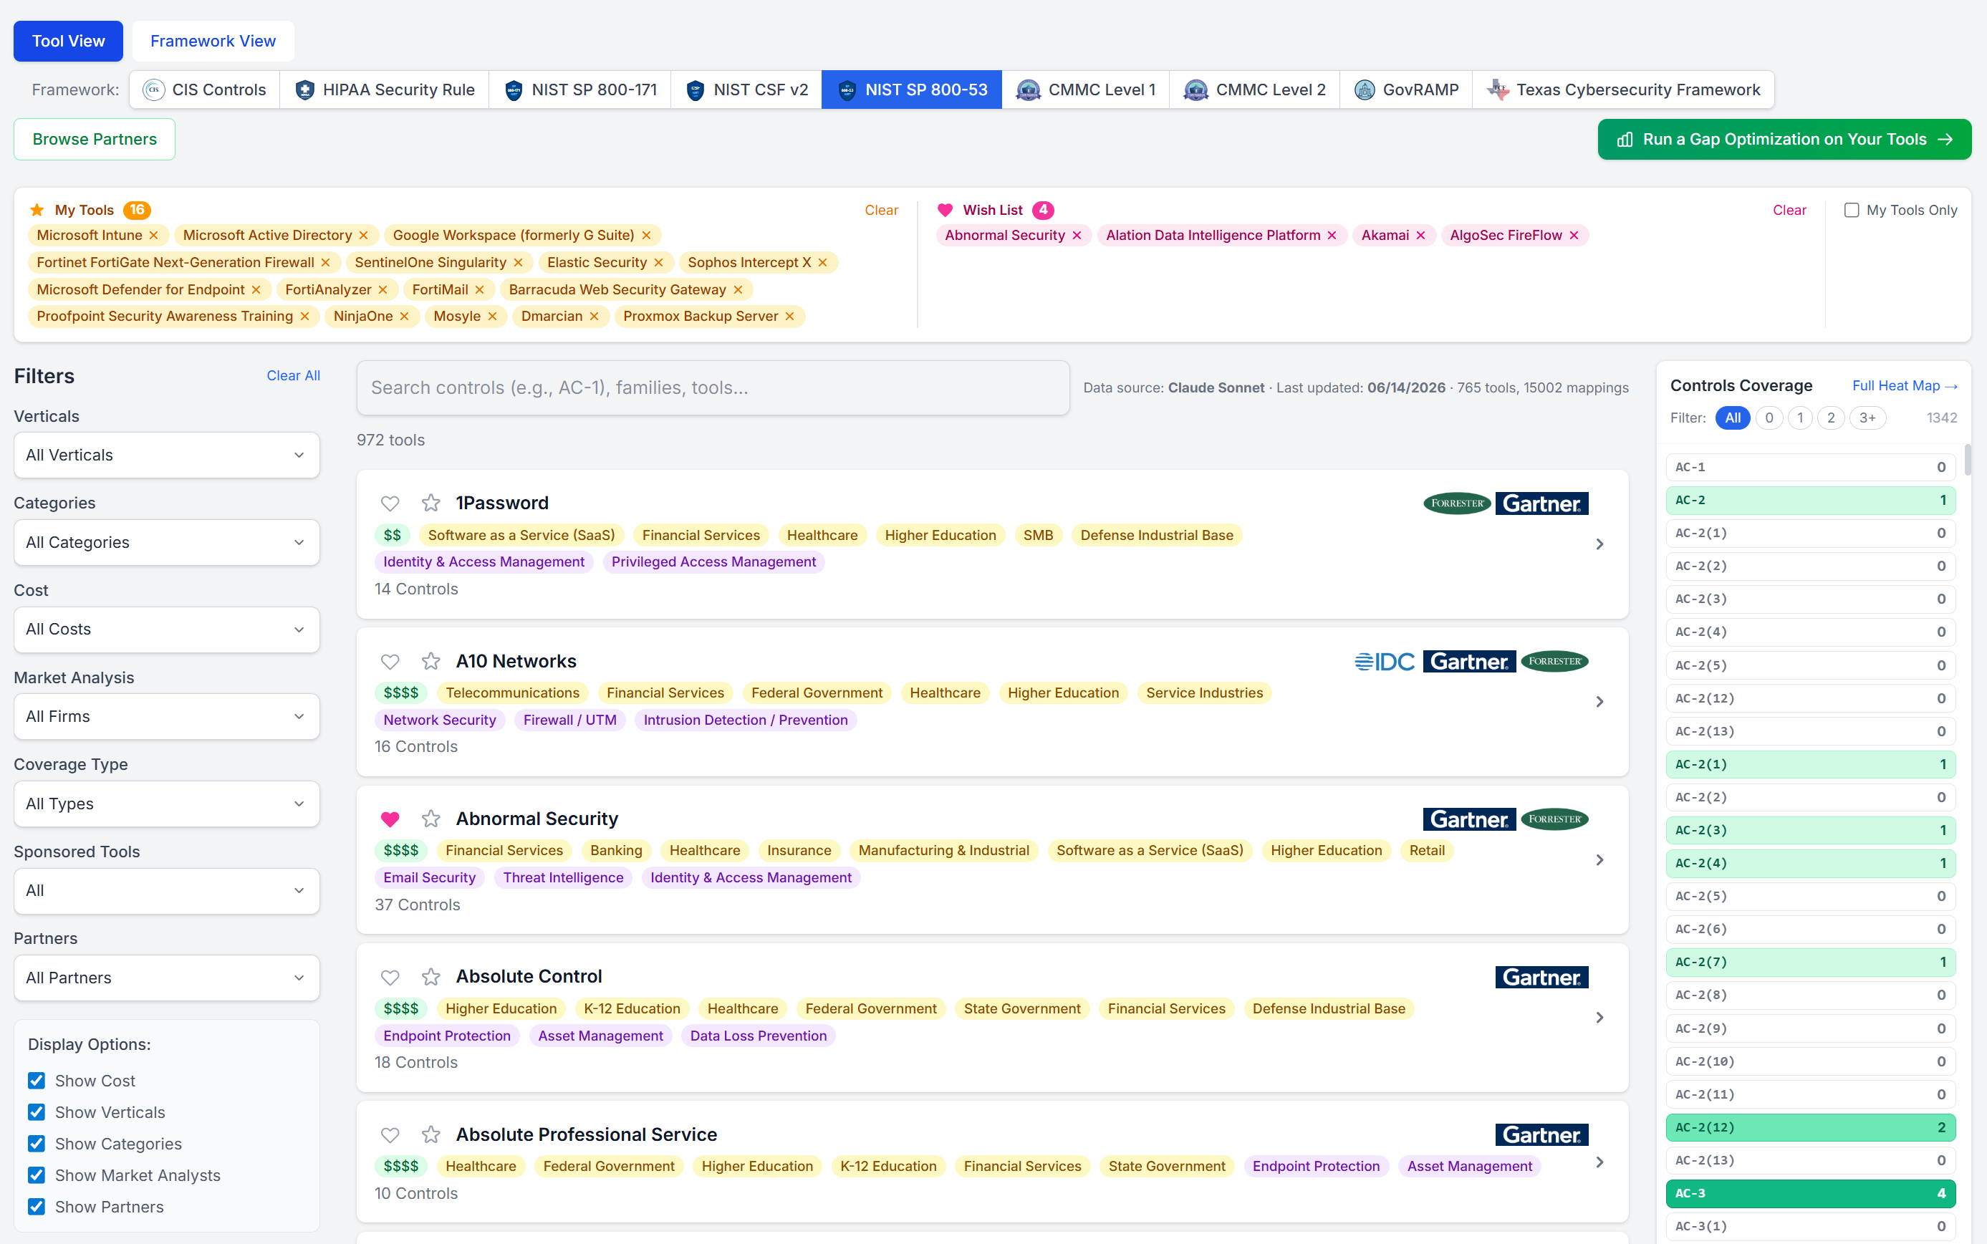Select NIST CSF v2 framework
1987x1244 pixels.
tap(746, 90)
